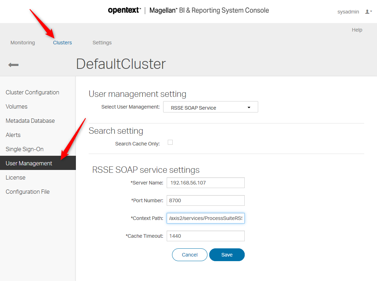The height and width of the screenshot is (281, 377).
Task: Open Single Sign-On settings
Action: pos(24,149)
